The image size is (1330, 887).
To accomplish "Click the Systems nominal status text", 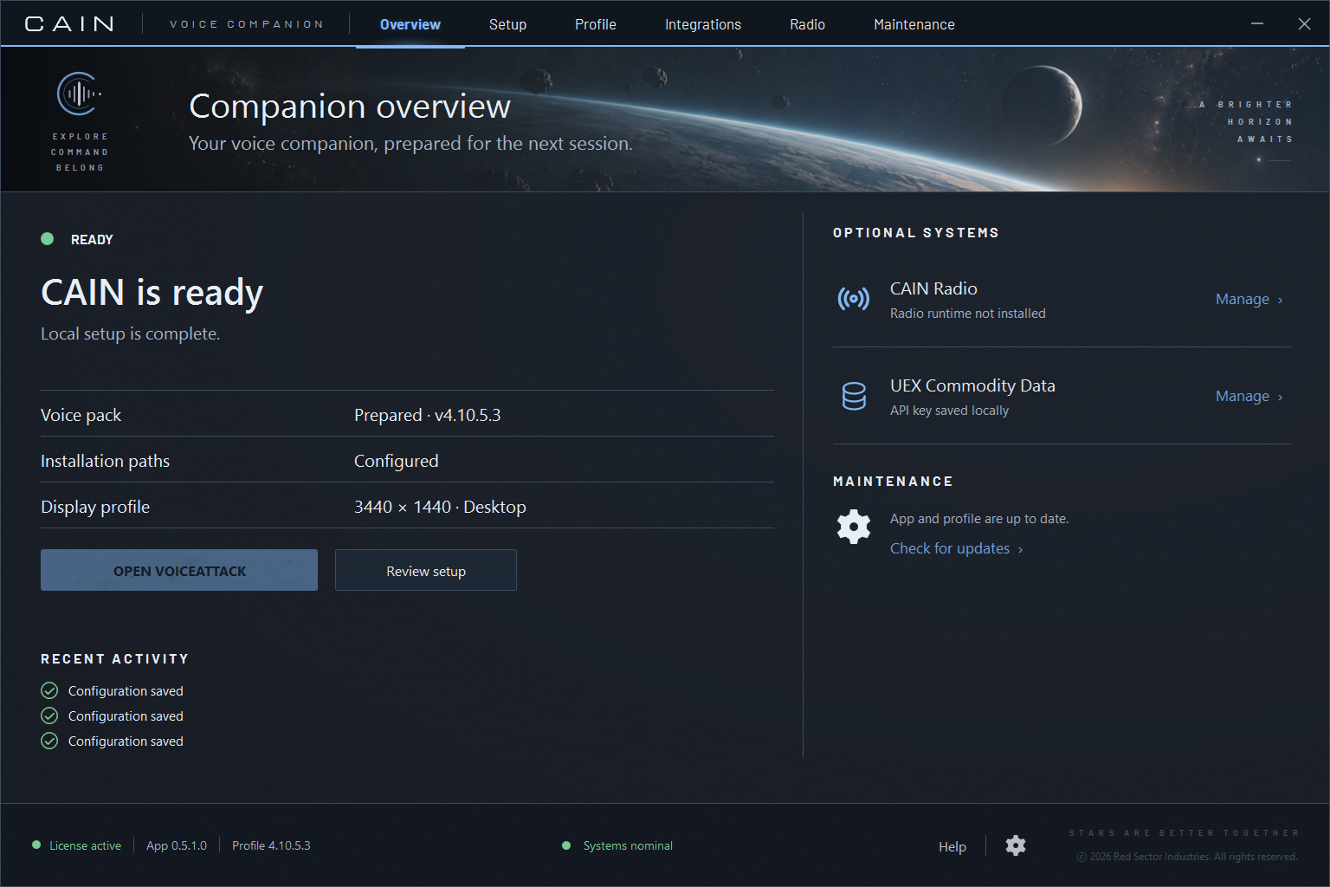I will click(628, 845).
